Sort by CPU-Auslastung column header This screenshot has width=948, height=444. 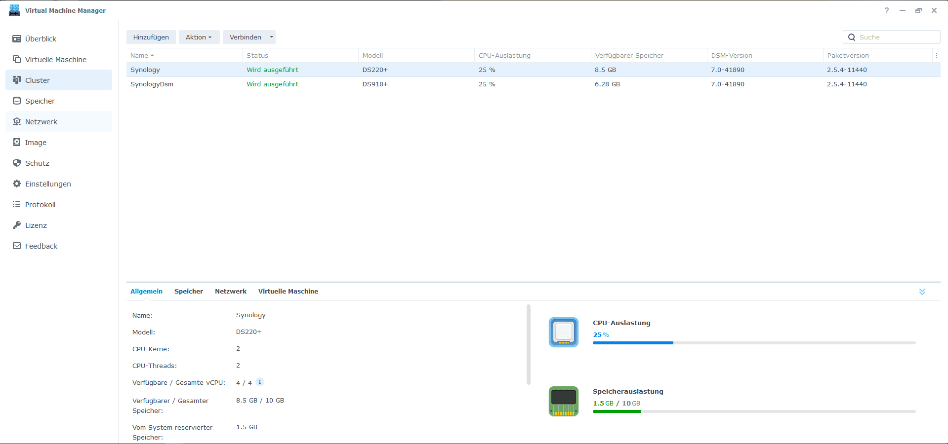(533, 55)
